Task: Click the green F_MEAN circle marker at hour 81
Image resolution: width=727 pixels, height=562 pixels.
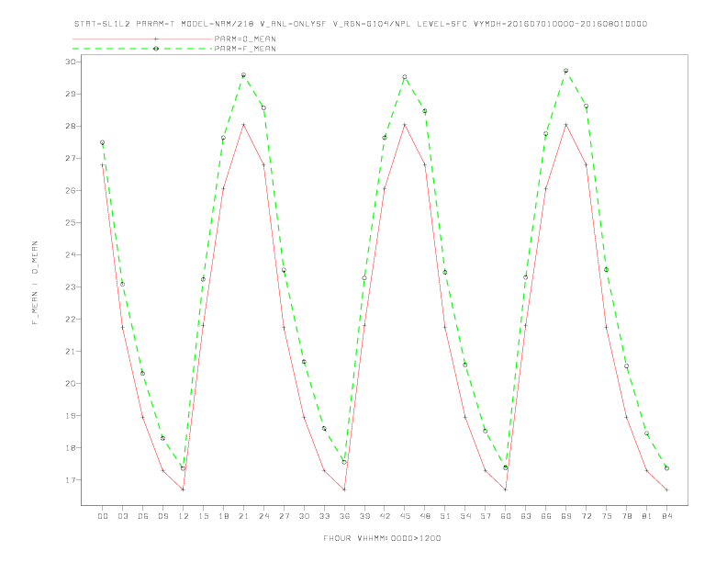Action: (x=647, y=433)
